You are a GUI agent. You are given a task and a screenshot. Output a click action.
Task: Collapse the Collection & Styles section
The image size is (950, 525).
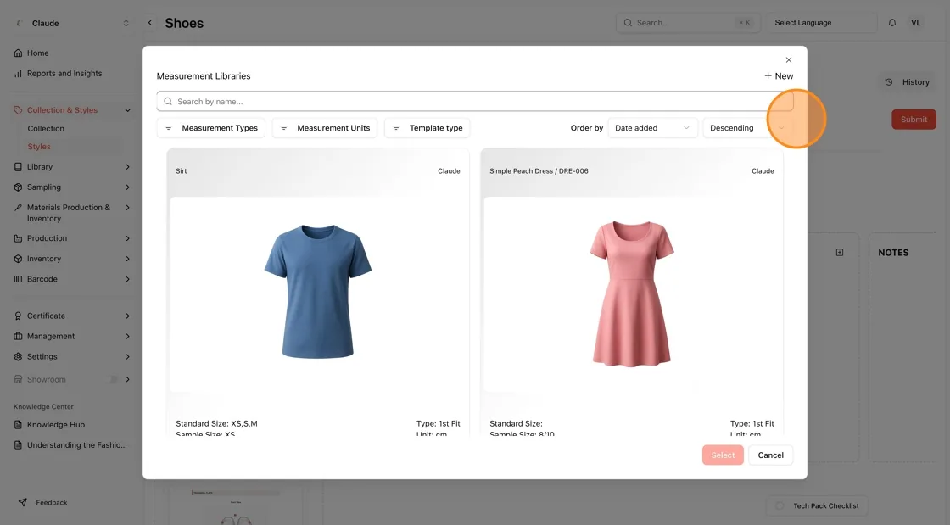(x=128, y=110)
